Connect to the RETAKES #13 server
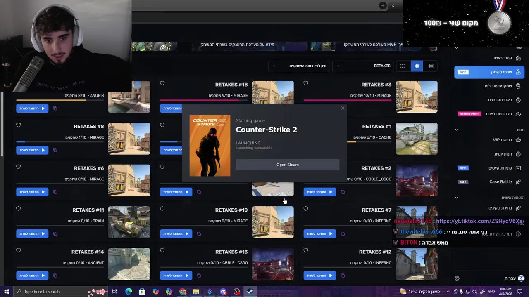Viewport: 529px width, 297px height. click(176, 276)
